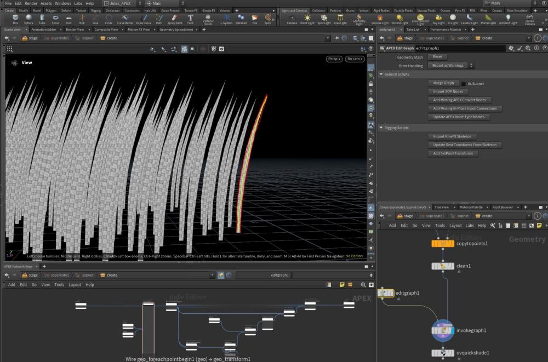Select the Box shelf tool
This screenshot has height=362, width=548.
(x=15, y=19)
